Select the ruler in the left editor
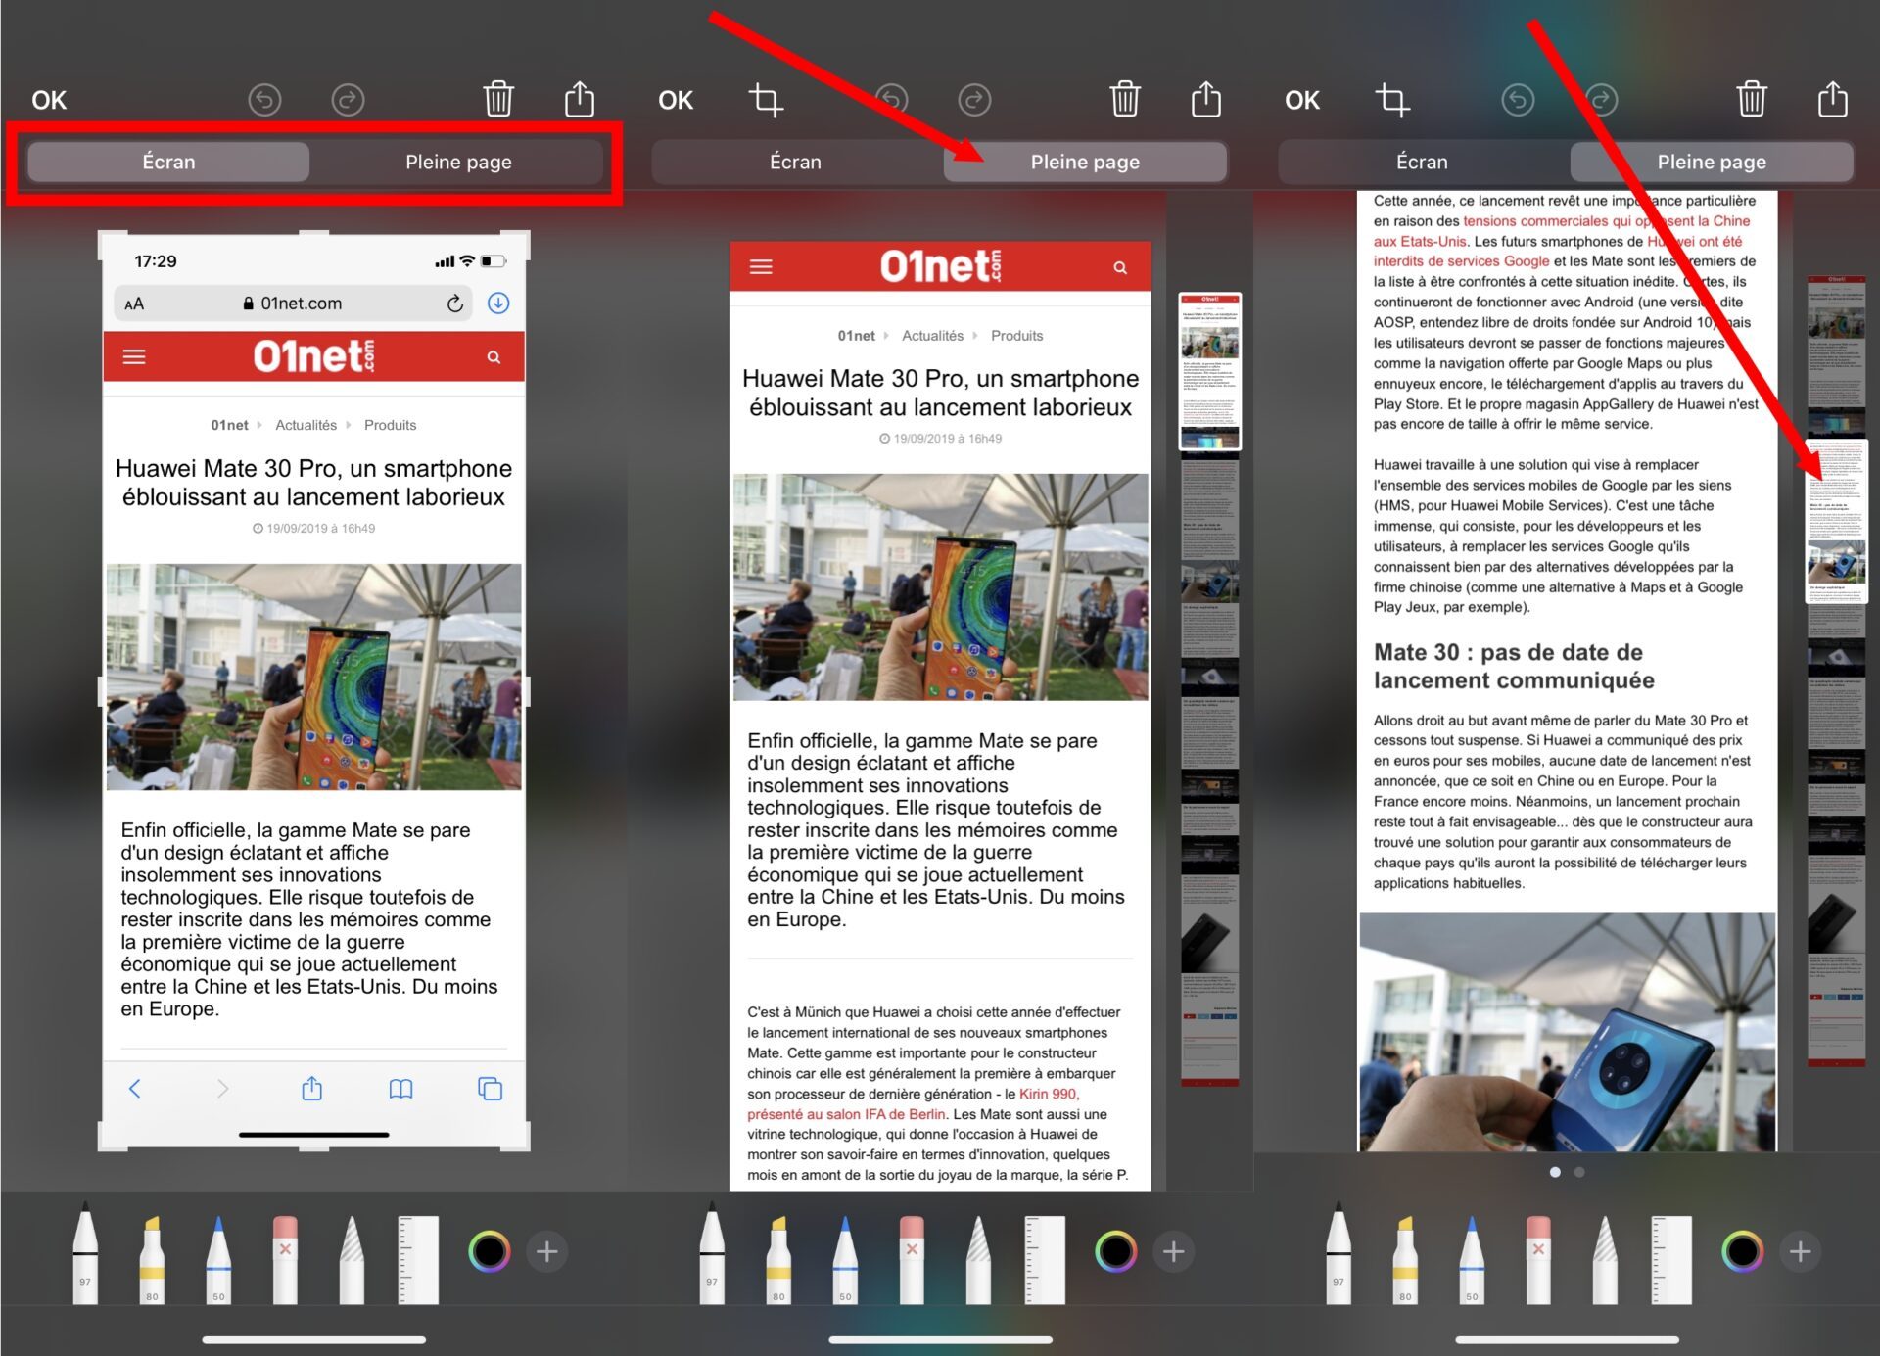This screenshot has height=1356, width=1880. point(418,1259)
